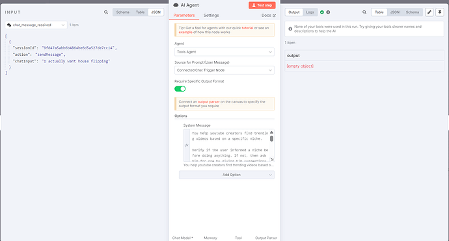Click the "sendMessage" action value
This screenshot has width=449, height=241.
click(x=49, y=55)
